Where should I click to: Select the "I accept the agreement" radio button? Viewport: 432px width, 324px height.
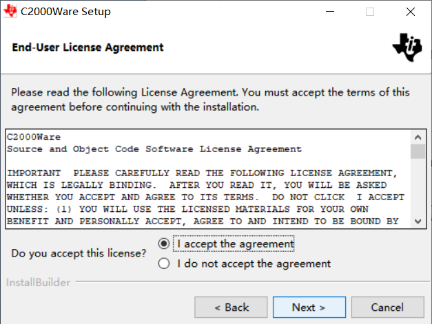164,244
